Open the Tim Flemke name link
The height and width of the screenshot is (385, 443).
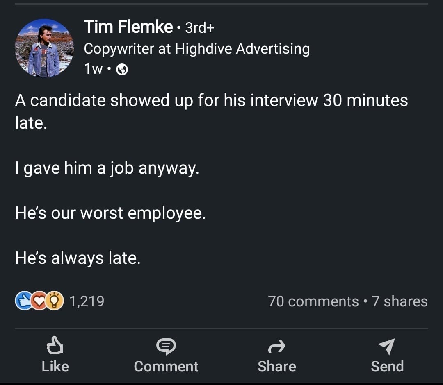pyautogui.click(x=128, y=27)
